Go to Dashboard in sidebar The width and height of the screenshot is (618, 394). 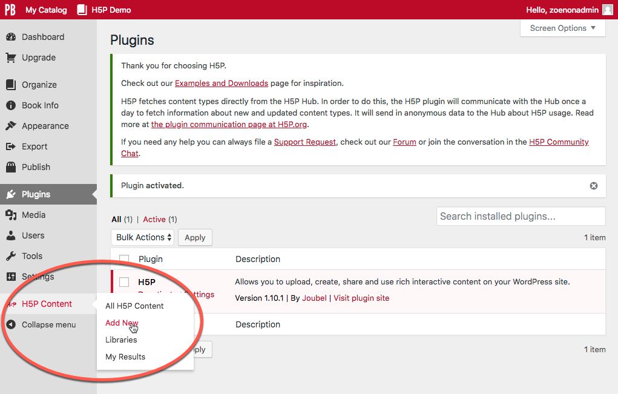point(43,37)
